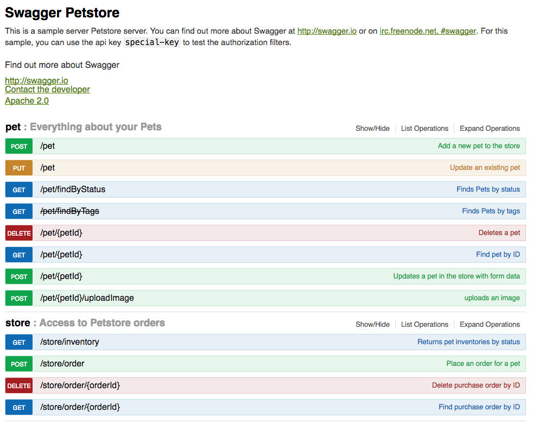Click the DELETE badge for /pet/{petId}

click(x=18, y=232)
